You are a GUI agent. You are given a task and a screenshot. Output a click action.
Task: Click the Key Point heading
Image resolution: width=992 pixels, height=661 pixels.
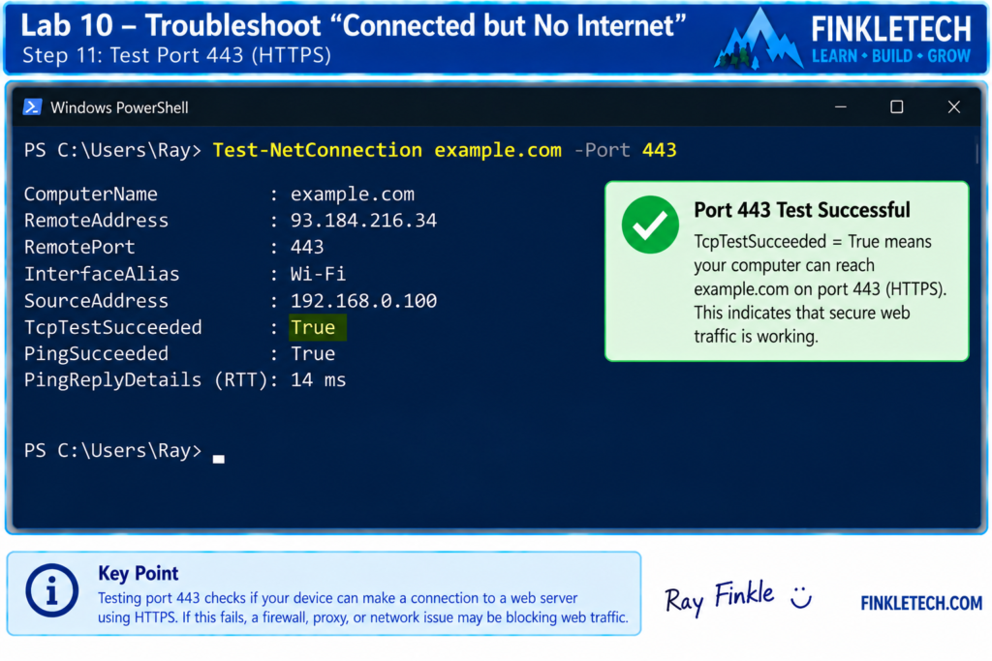[x=138, y=573]
